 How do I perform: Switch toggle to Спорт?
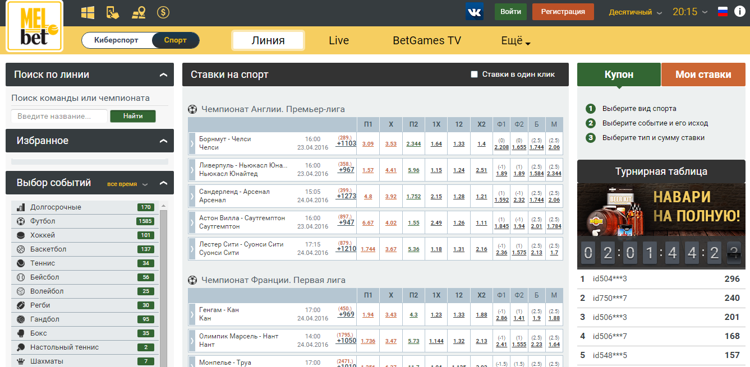point(176,40)
